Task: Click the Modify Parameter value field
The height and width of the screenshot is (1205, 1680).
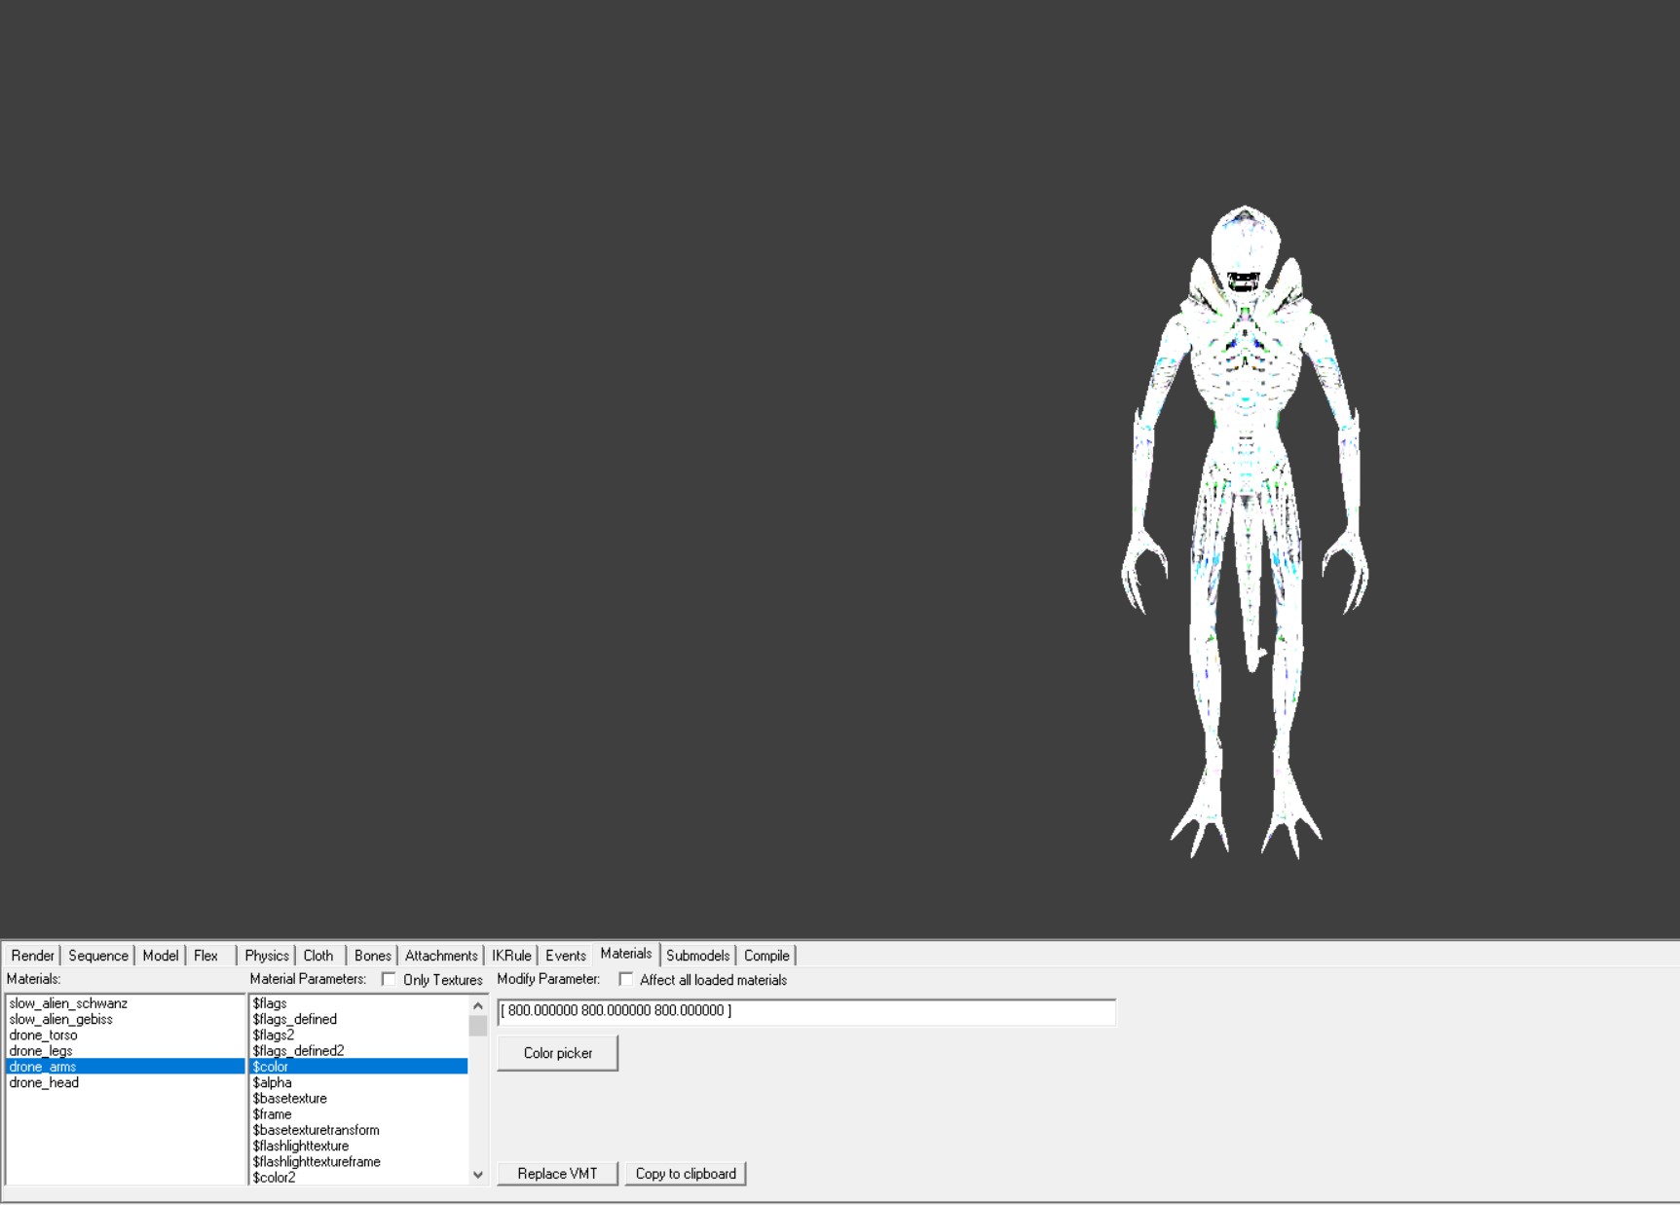Action: click(806, 1011)
